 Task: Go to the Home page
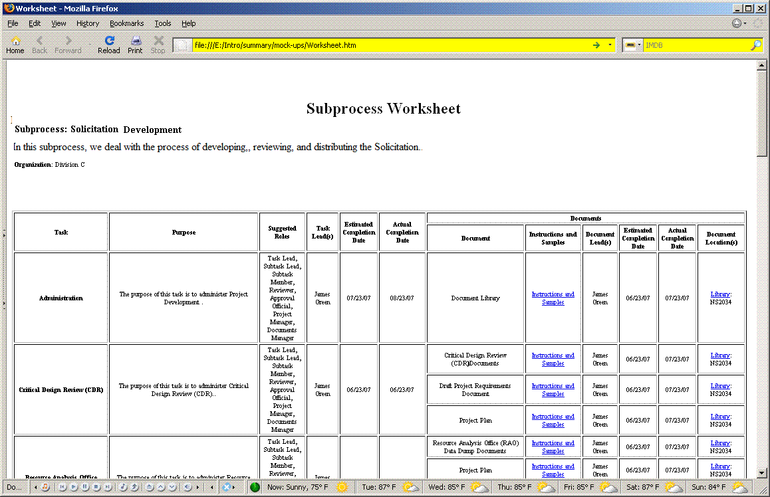tap(15, 45)
